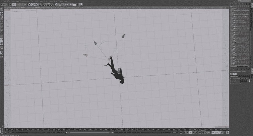253x136 pixels.
Task: Step to previous frame
Action: click(x=188, y=133)
